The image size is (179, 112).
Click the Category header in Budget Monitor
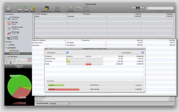tap(55, 56)
